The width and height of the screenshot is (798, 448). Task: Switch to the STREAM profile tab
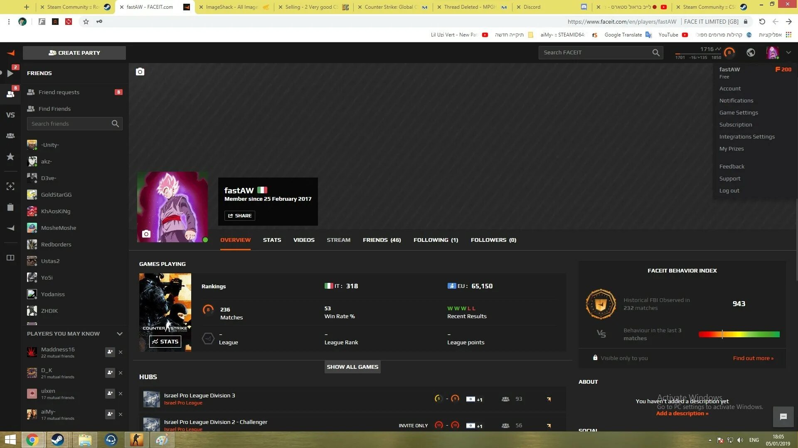point(338,240)
